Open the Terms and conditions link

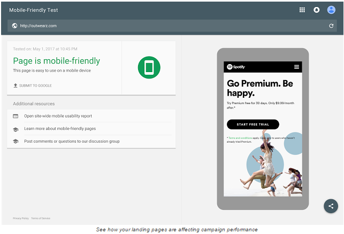240,138
